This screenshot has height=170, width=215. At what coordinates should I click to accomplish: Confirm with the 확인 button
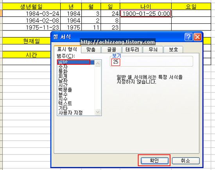(154, 161)
